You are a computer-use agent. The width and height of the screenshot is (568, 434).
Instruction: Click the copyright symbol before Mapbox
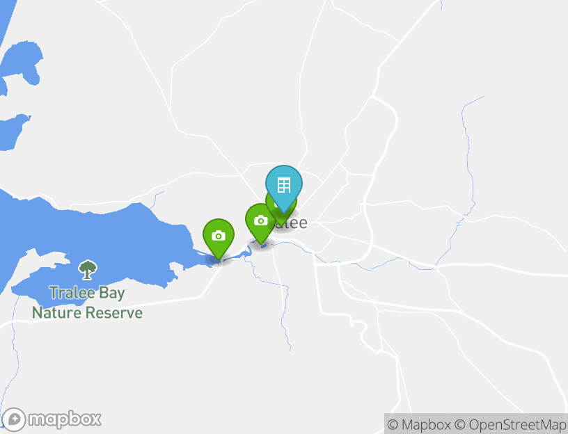(393, 424)
